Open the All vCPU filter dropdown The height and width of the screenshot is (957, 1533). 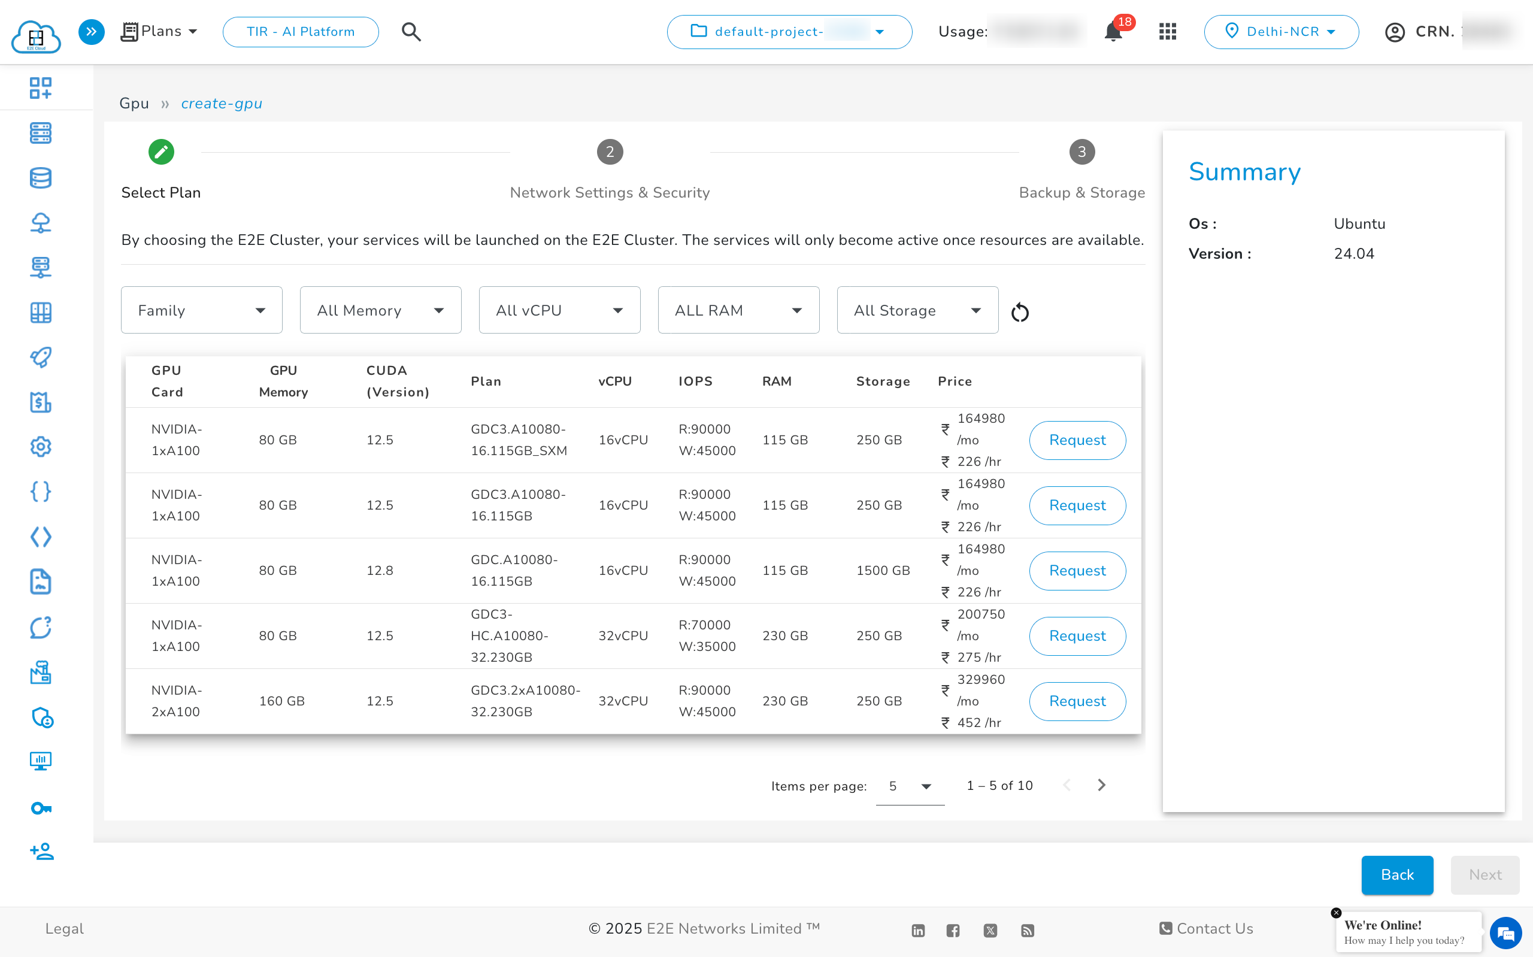click(x=559, y=310)
